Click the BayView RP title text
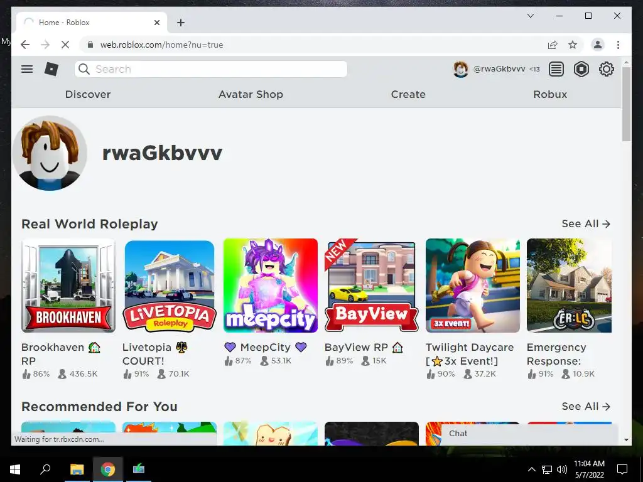The height and width of the screenshot is (482, 643). point(364,347)
